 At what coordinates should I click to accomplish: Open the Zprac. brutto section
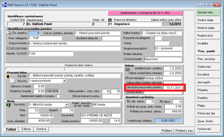point(208,121)
